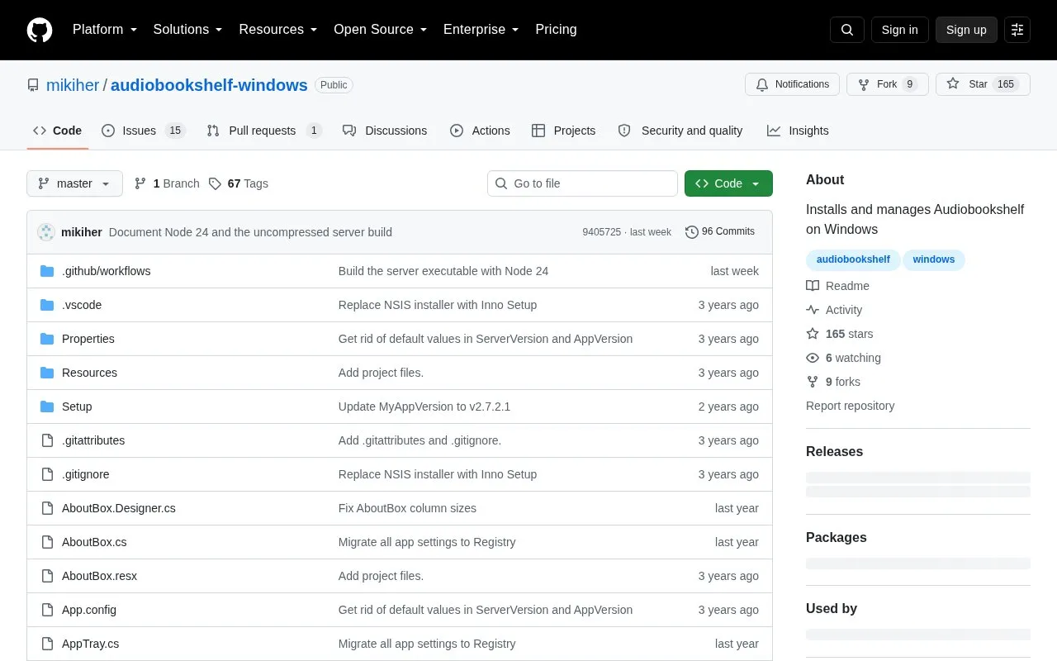Open the Pricing link
This screenshot has height=661, width=1057.
tap(556, 30)
